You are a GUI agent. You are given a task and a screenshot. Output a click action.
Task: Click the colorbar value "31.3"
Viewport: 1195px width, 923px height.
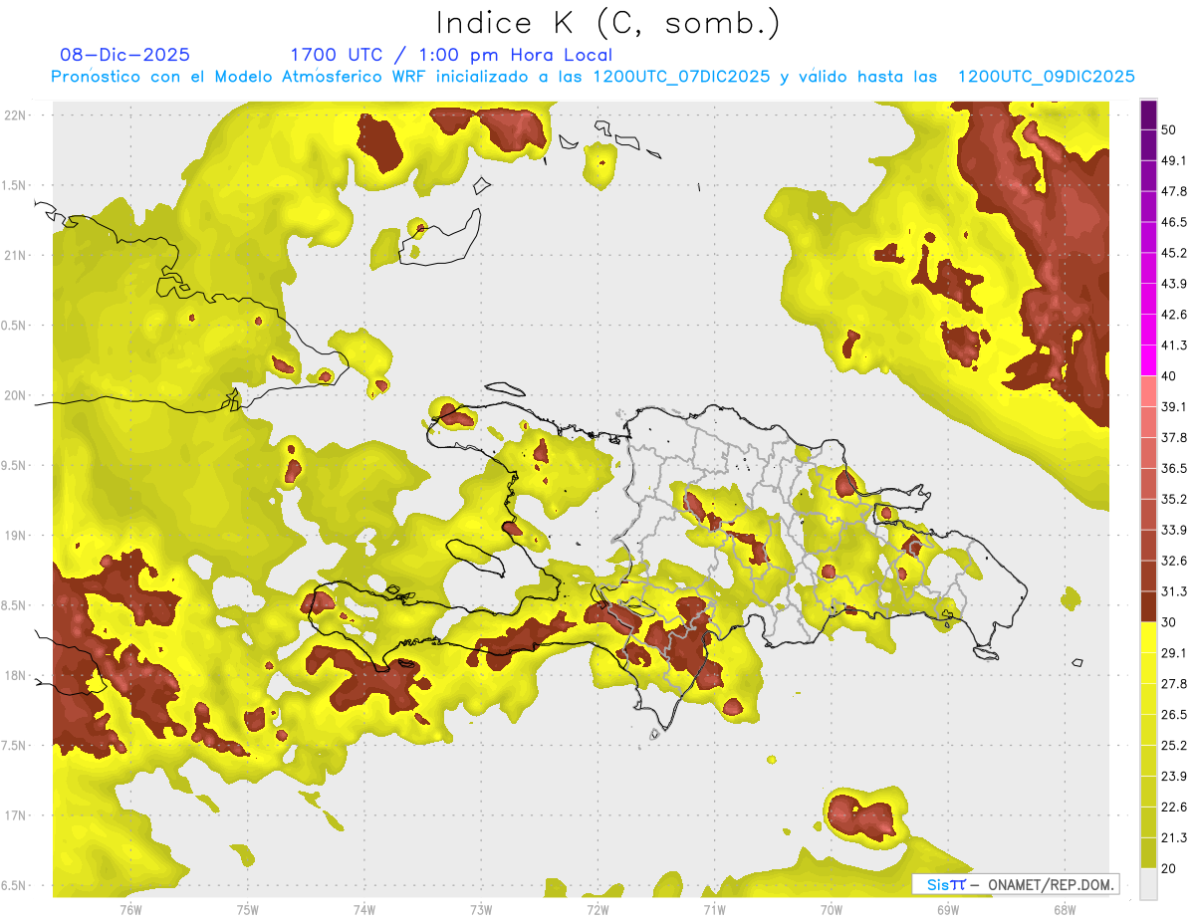point(1174,591)
